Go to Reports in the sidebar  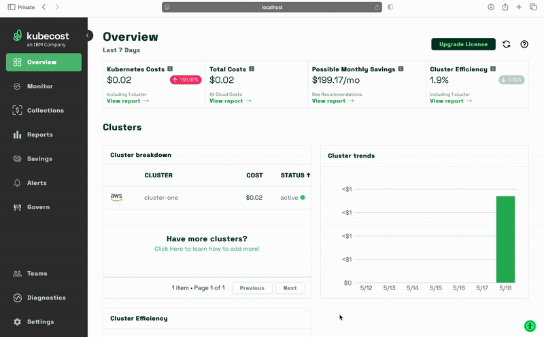(x=44, y=135)
